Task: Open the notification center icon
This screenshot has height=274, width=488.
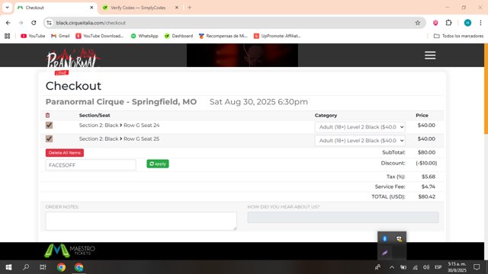Action: click(477, 267)
